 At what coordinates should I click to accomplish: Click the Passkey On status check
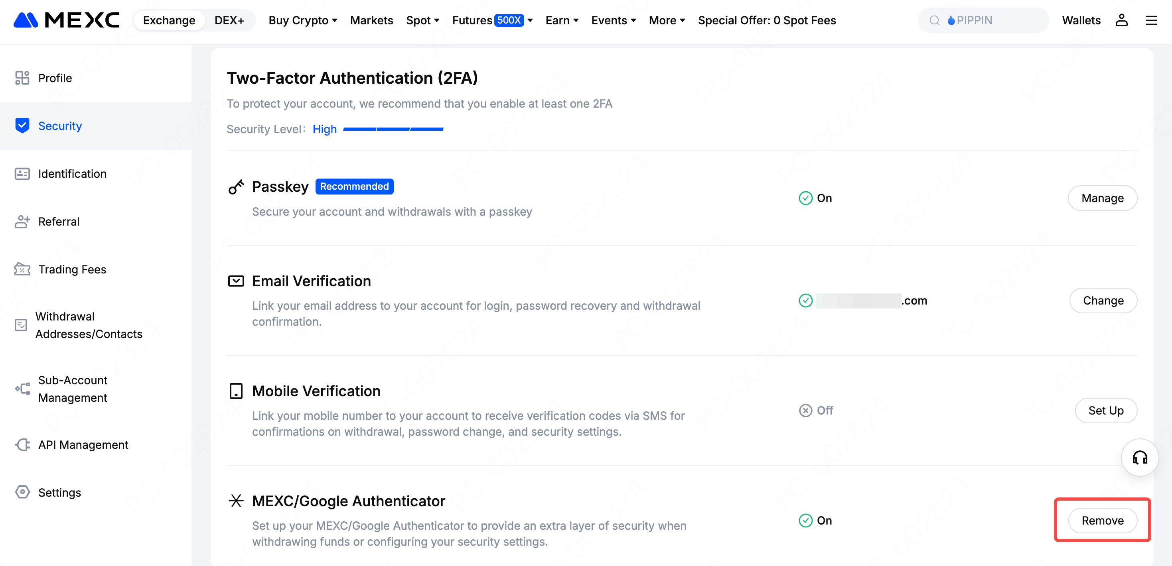(805, 198)
